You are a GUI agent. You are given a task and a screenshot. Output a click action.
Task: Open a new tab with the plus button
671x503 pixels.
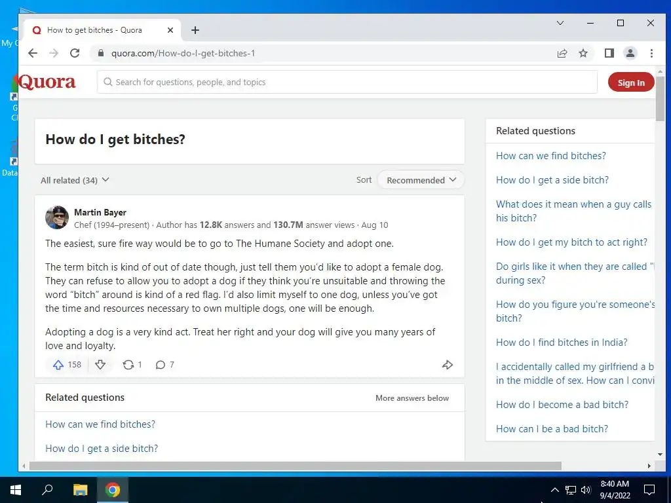click(195, 30)
